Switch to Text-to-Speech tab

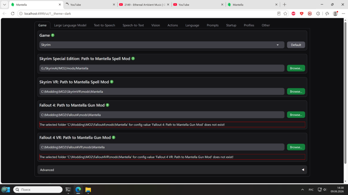(x=104, y=25)
